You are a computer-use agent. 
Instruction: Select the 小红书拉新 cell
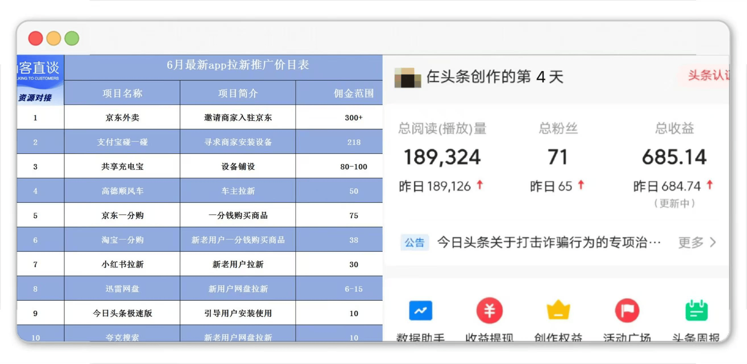(122, 264)
